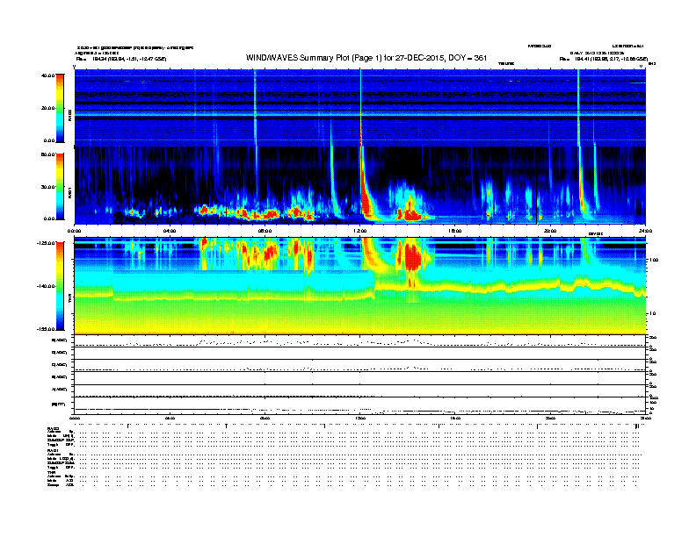
Task: Click the RAD2 color scale bar
Action: point(60,108)
